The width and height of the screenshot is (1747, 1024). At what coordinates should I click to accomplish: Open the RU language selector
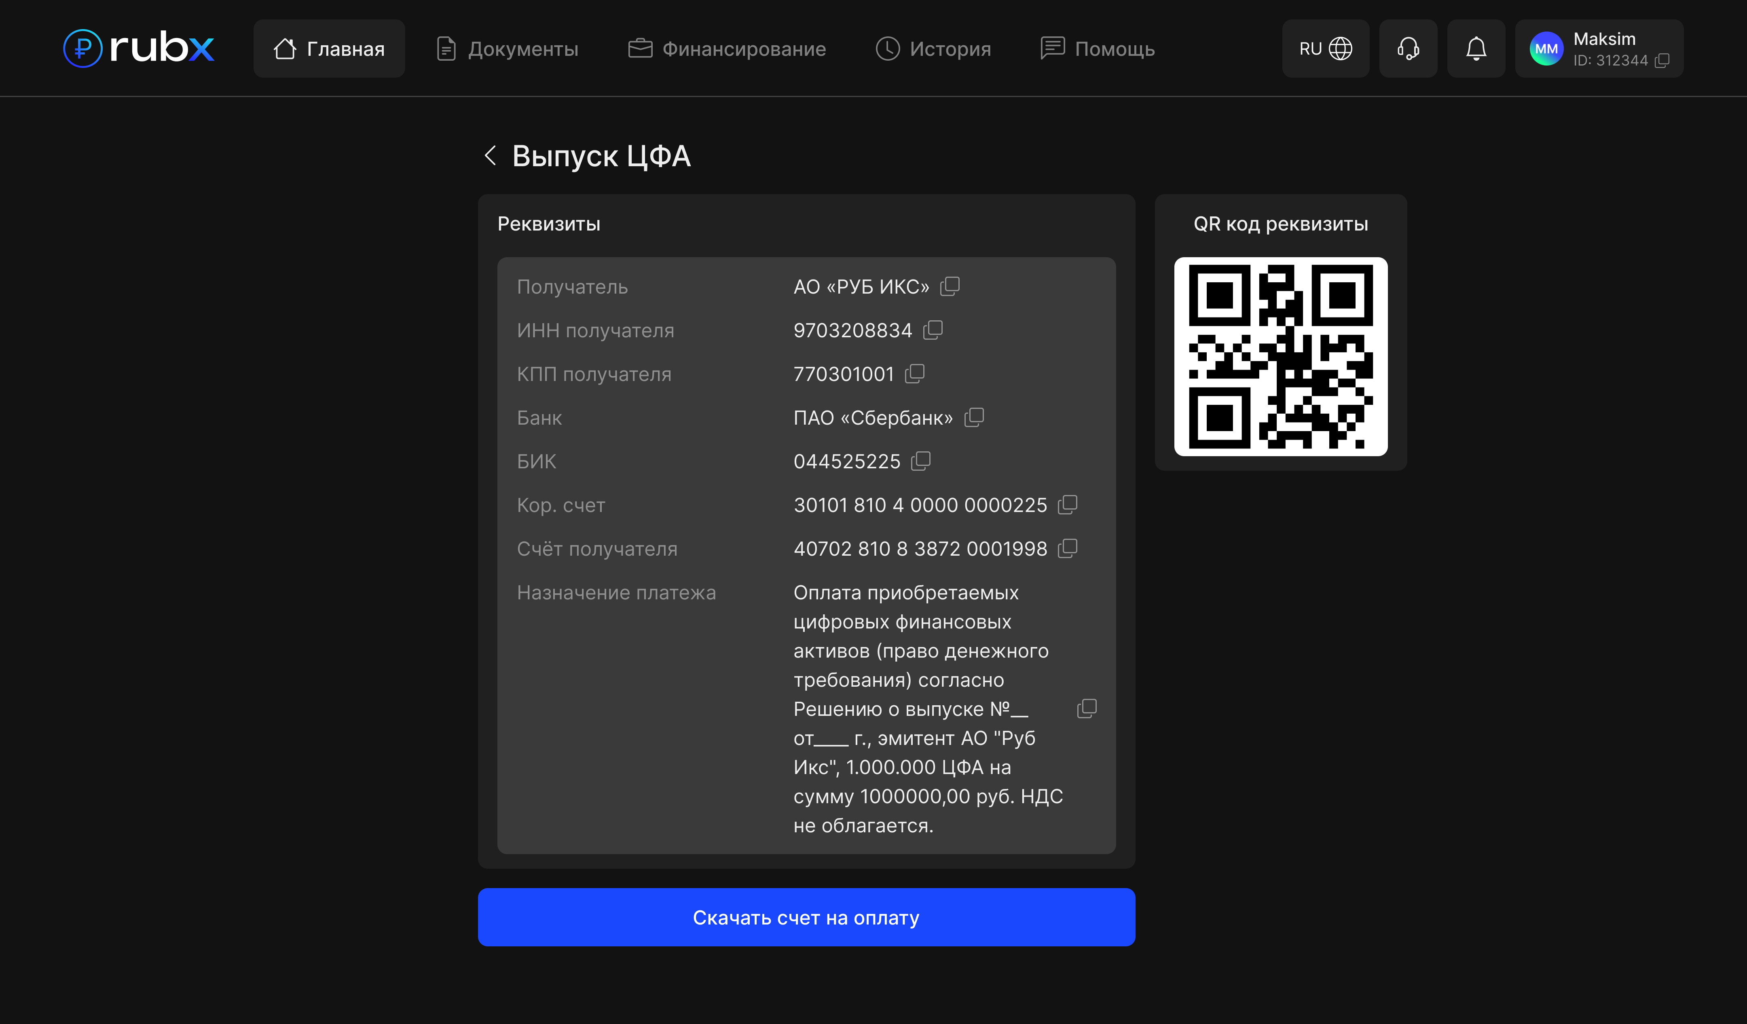pos(1325,49)
